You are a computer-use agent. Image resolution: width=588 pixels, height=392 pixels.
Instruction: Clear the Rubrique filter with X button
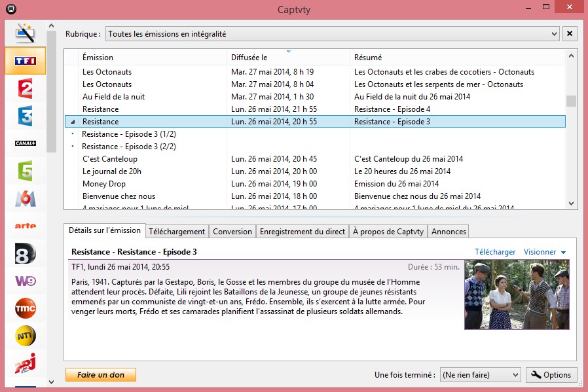[x=570, y=34]
